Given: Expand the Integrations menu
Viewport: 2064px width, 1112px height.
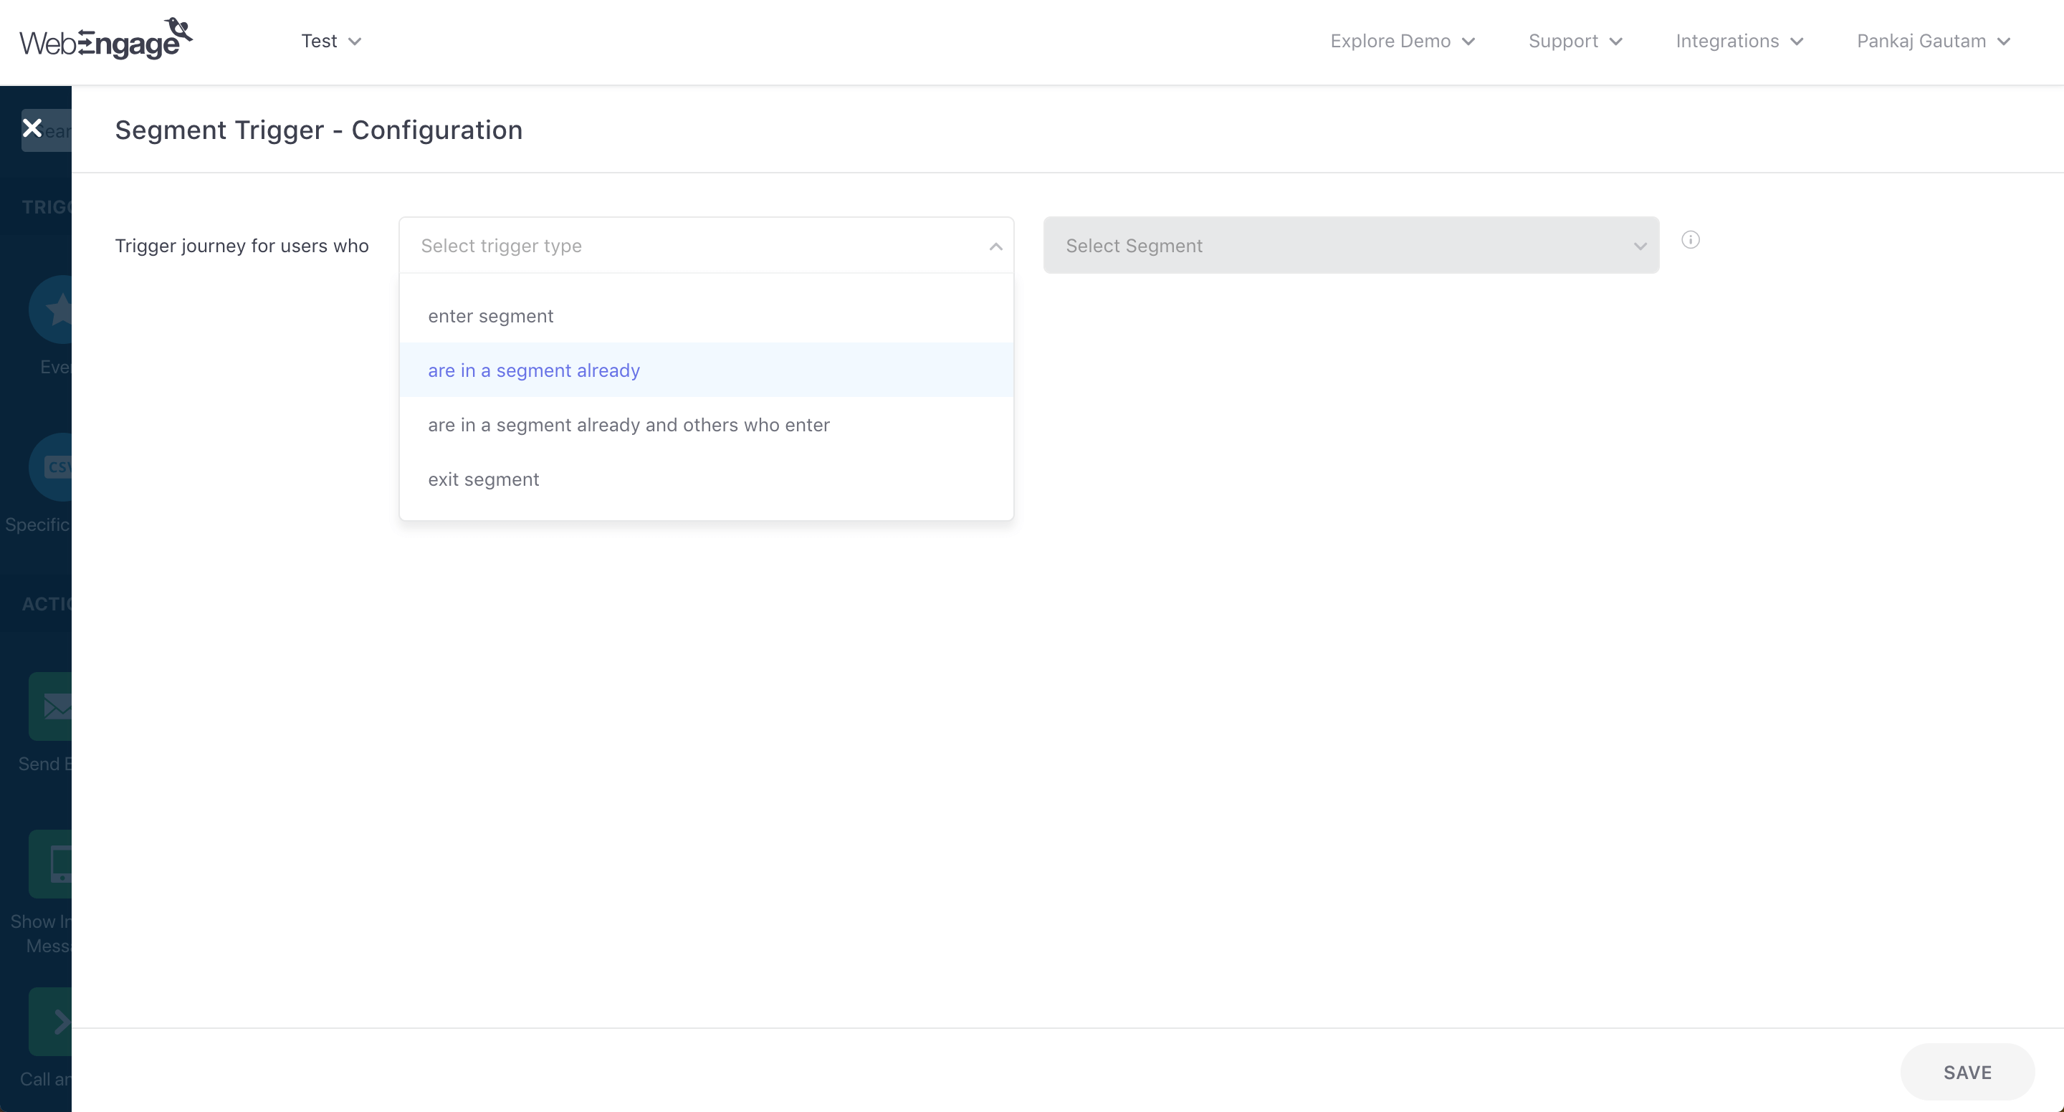Looking at the screenshot, I should point(1739,41).
